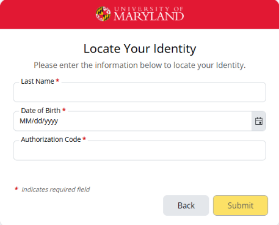Click the Authorization Code field label

coord(51,139)
